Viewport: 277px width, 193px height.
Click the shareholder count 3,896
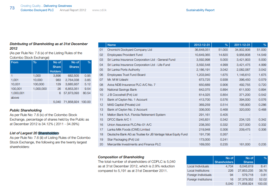click(x=57, y=76)
